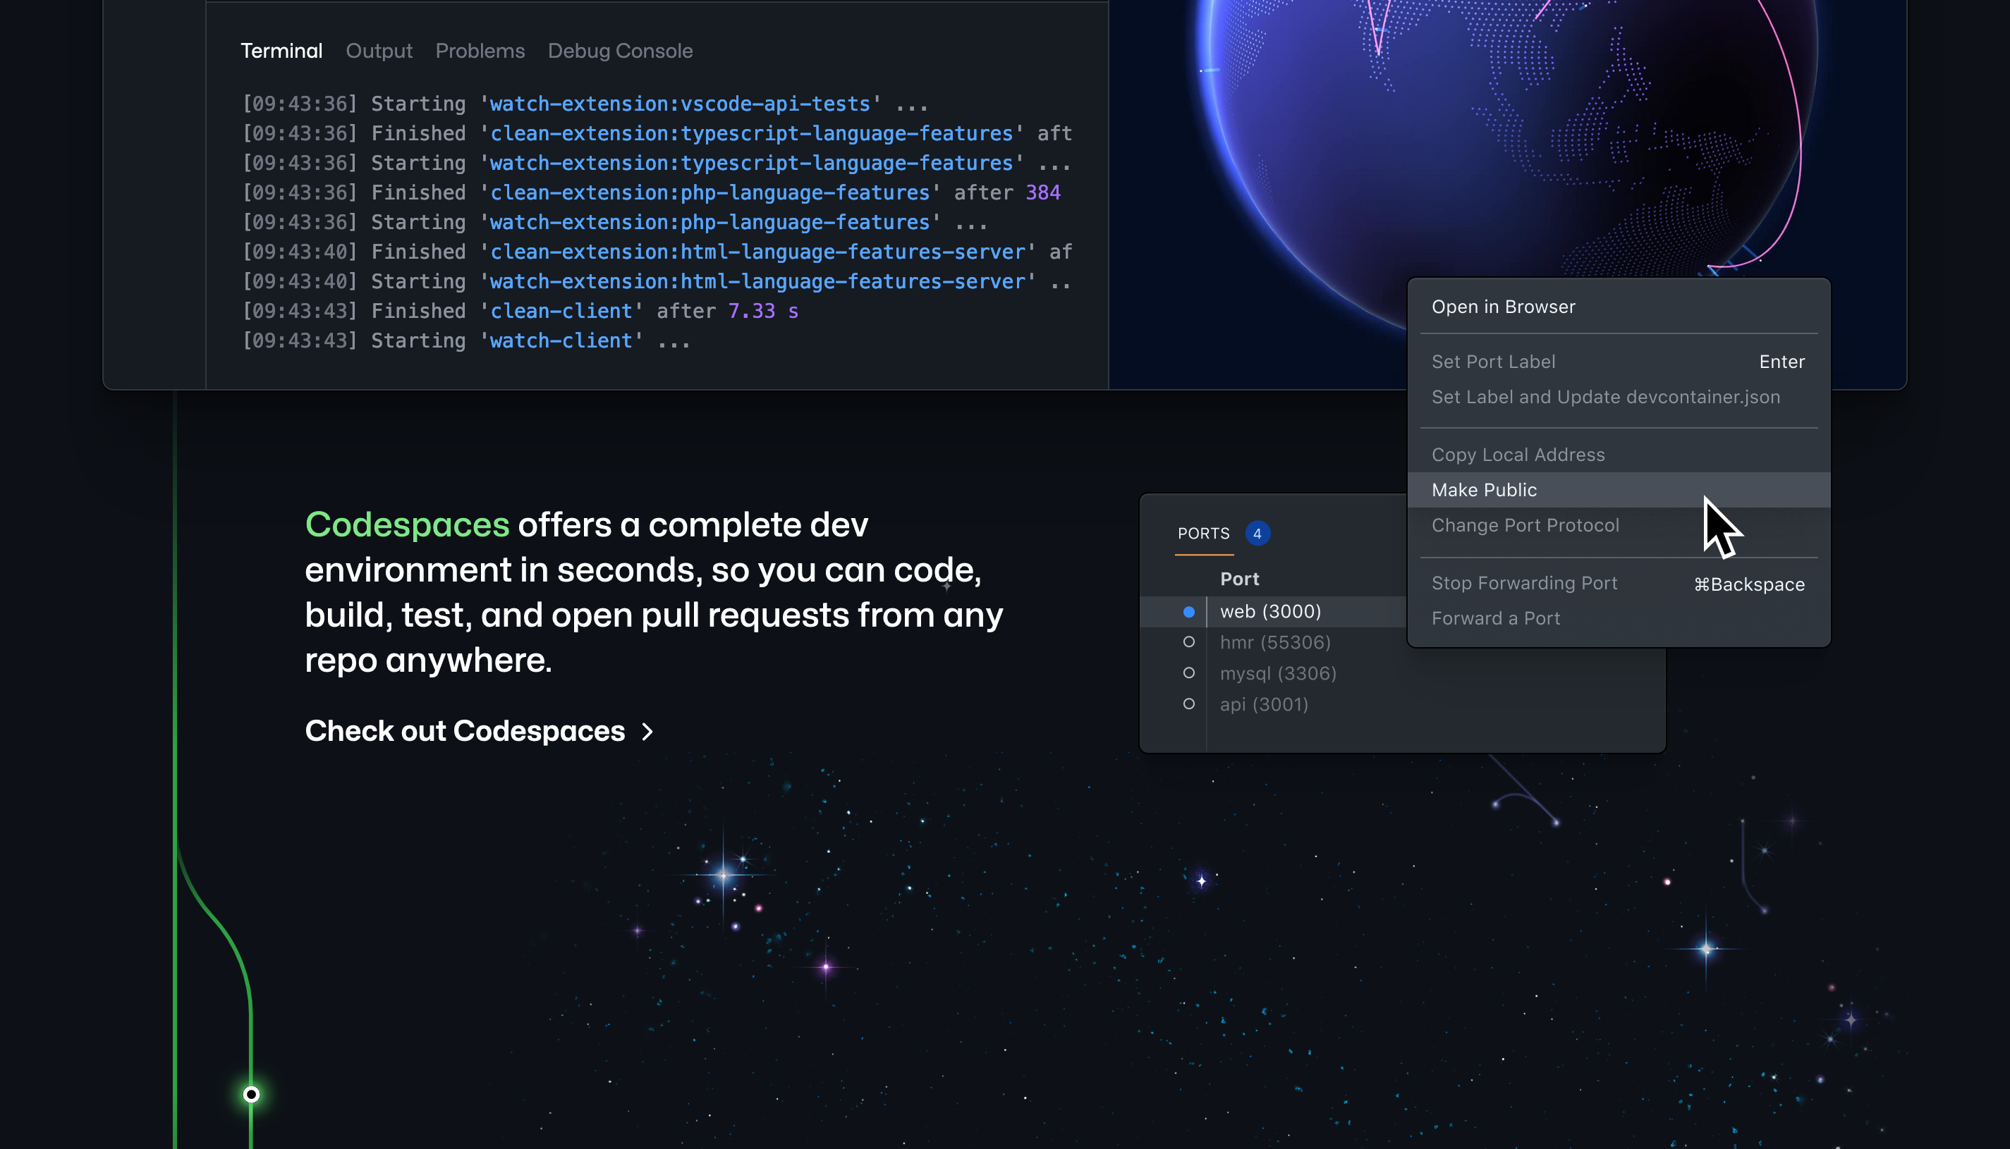Choose Make Public in context menu
The height and width of the screenshot is (1149, 2010).
(x=1484, y=490)
